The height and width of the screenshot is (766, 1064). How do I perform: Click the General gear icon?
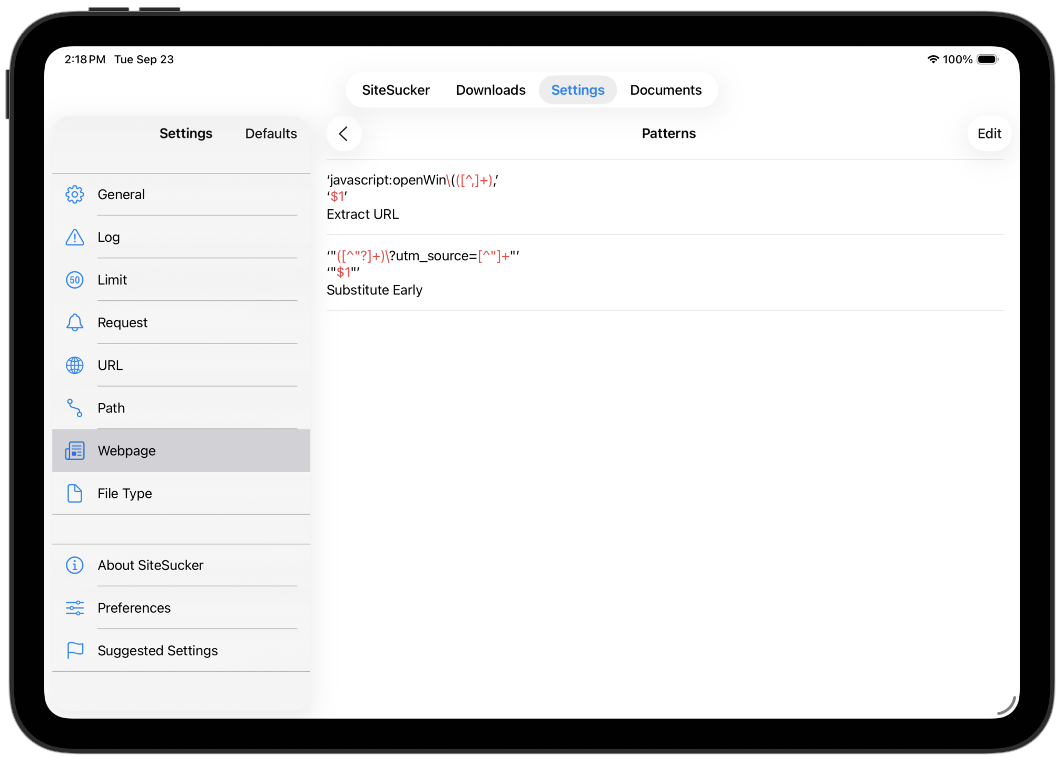tap(75, 194)
